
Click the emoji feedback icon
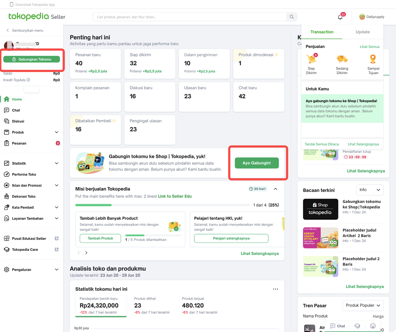[373, 326]
